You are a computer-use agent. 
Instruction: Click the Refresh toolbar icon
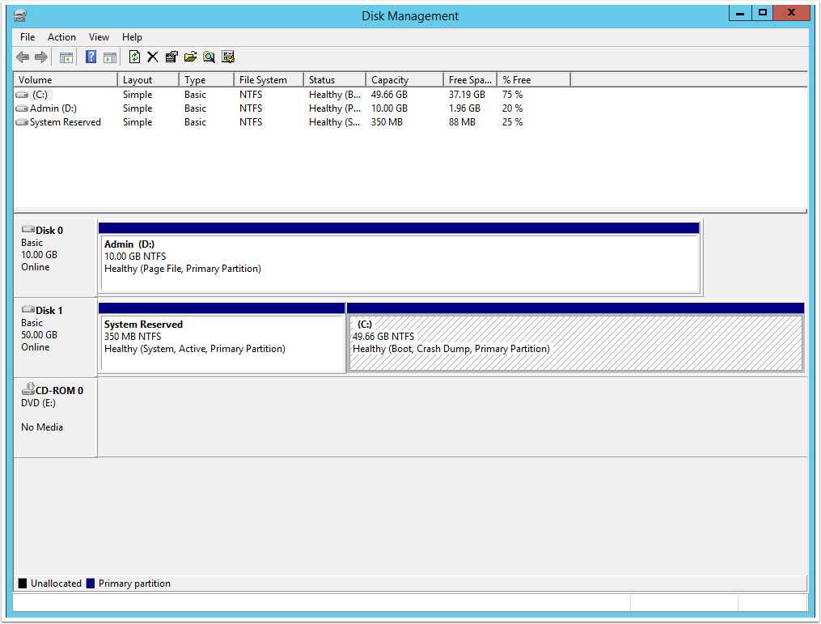[x=134, y=57]
